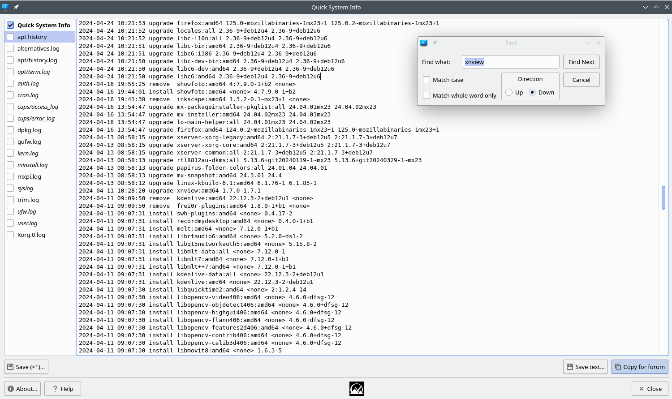Click the mx-packageinstaller-pkglist upgrade line
This screenshot has width=672, height=399.
click(x=228, y=107)
